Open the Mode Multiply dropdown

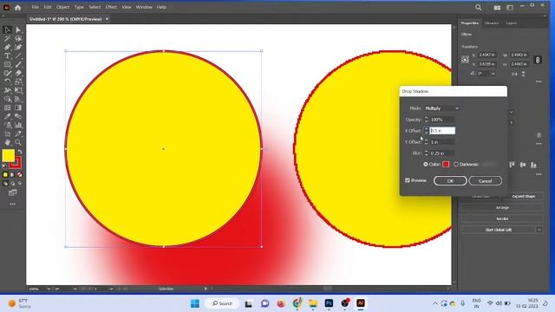(x=441, y=108)
